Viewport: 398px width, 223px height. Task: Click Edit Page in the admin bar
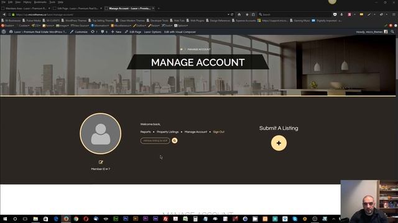point(133,32)
